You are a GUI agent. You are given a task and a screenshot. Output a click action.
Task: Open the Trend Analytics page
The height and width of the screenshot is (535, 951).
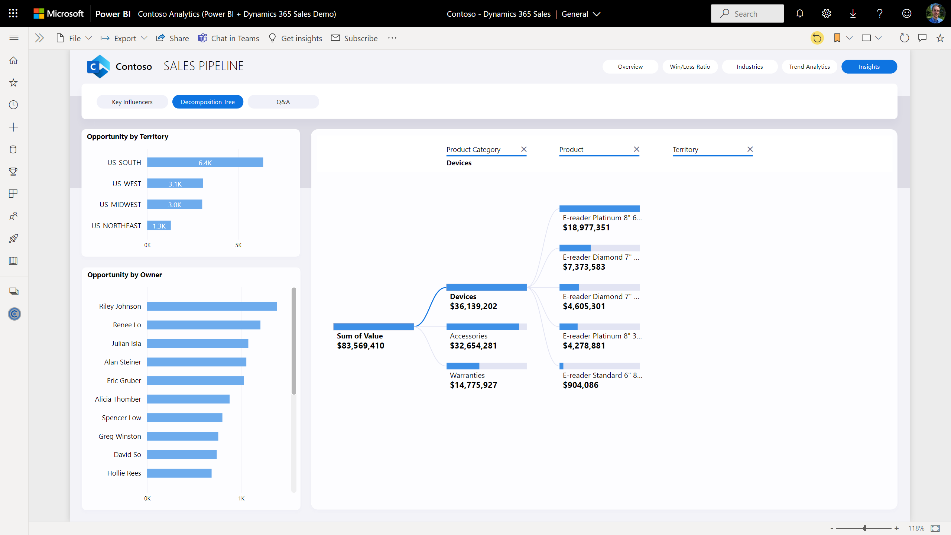(809, 67)
